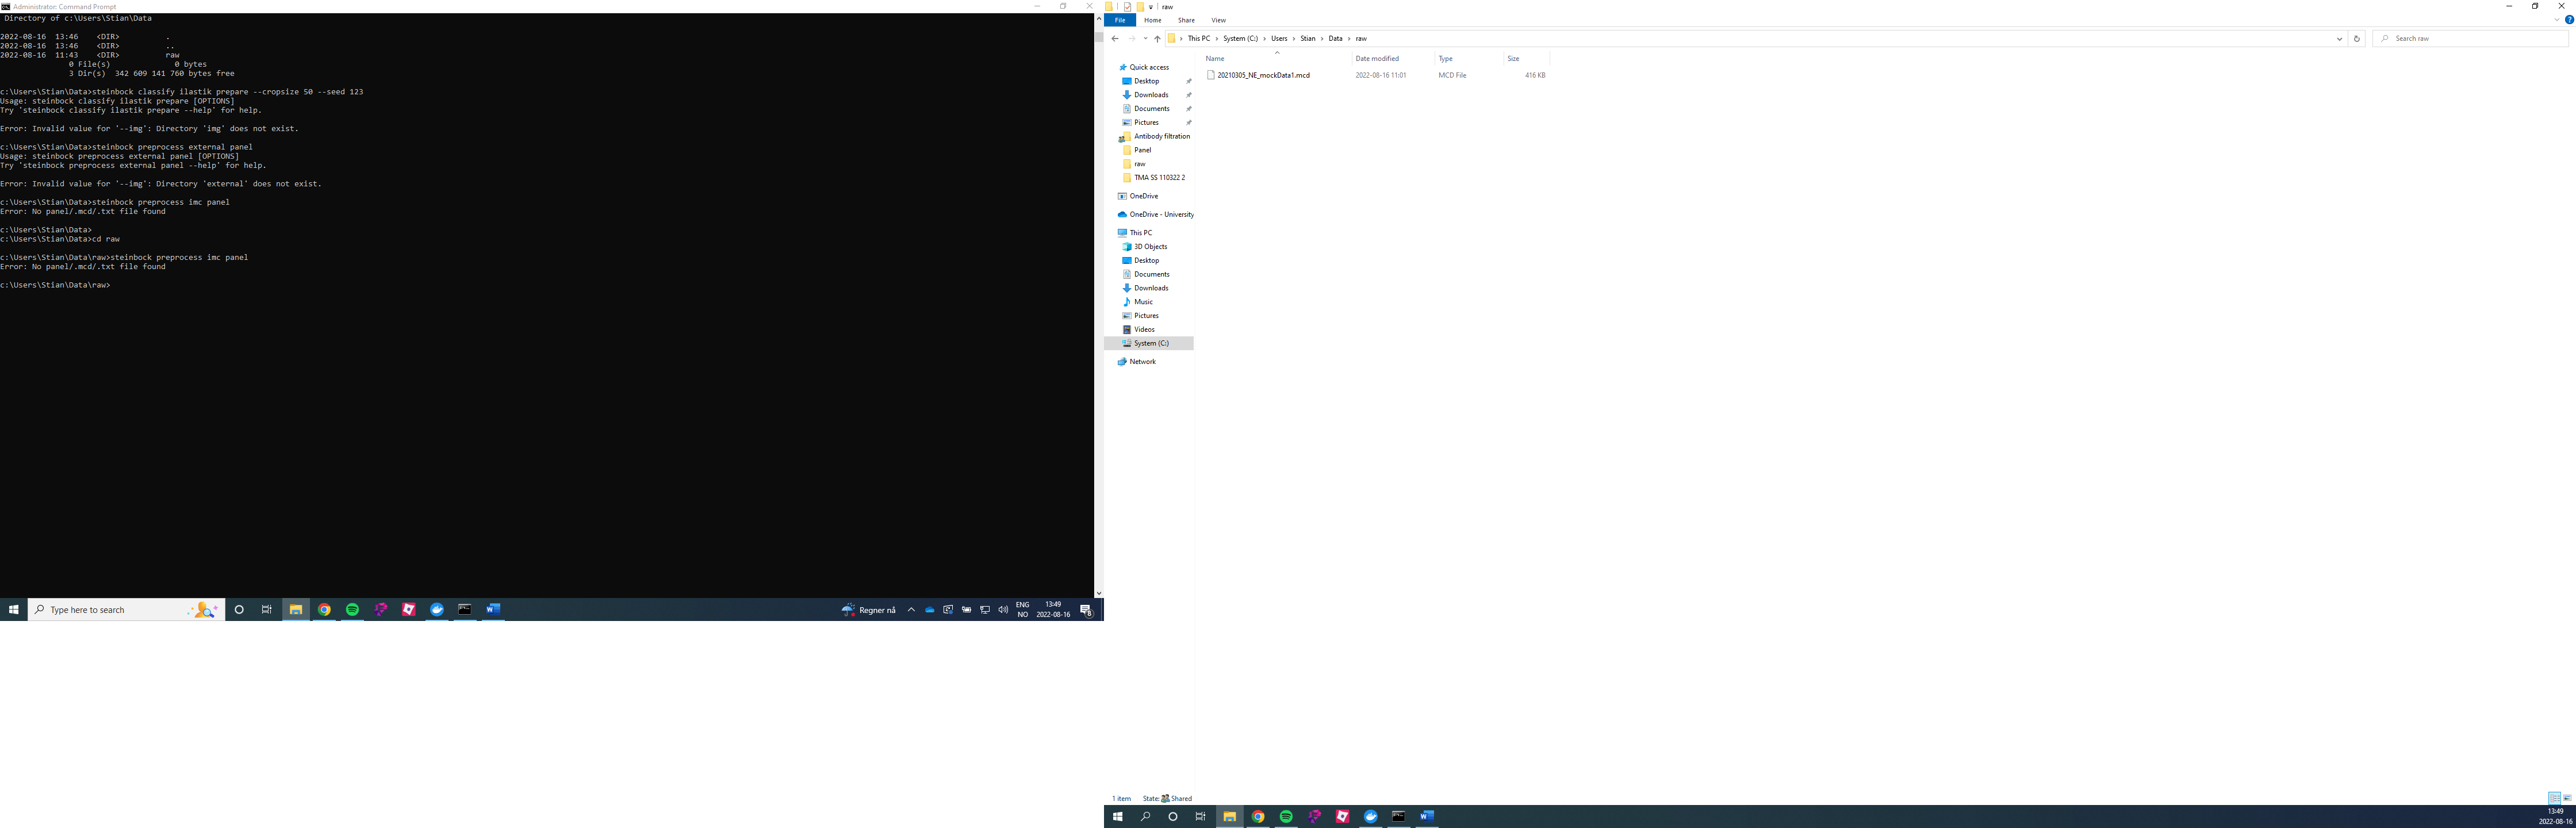The width and height of the screenshot is (2576, 828).
Task: Open the File menu in Explorer
Action: [1120, 20]
